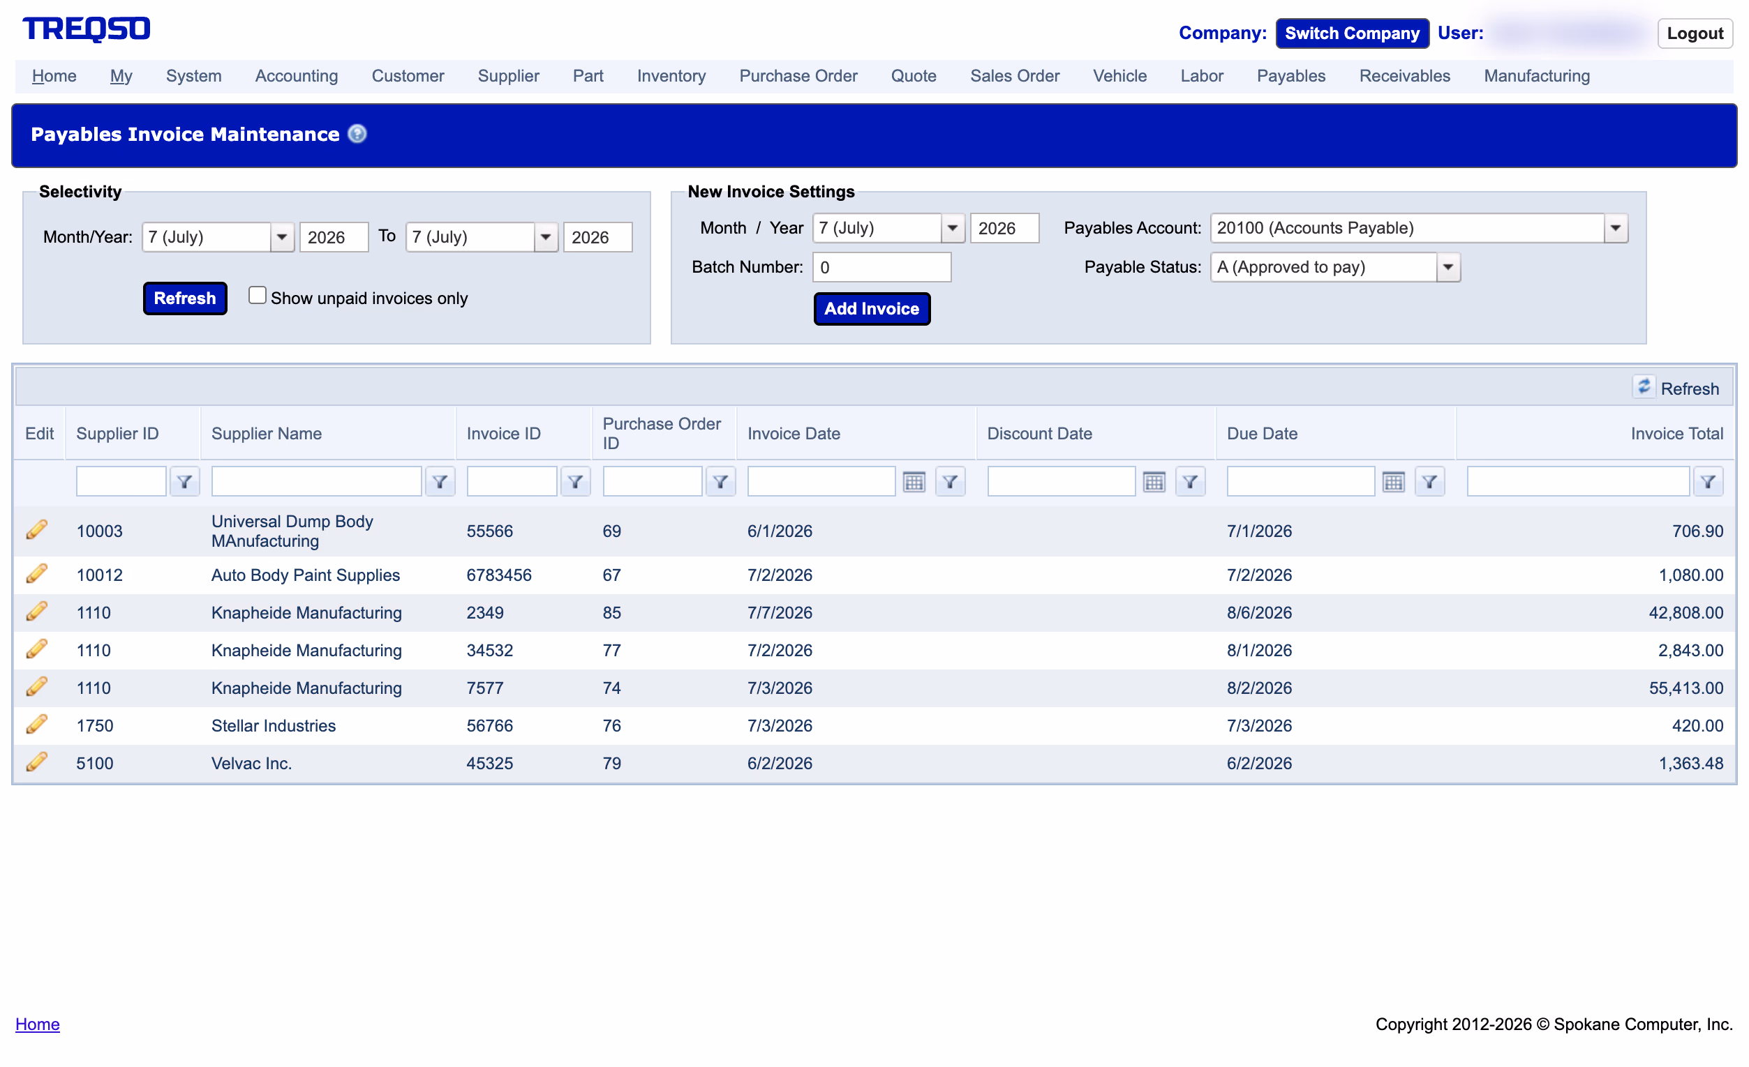Open the Purchase Order menu
This screenshot has width=1749, height=1067.
point(798,76)
